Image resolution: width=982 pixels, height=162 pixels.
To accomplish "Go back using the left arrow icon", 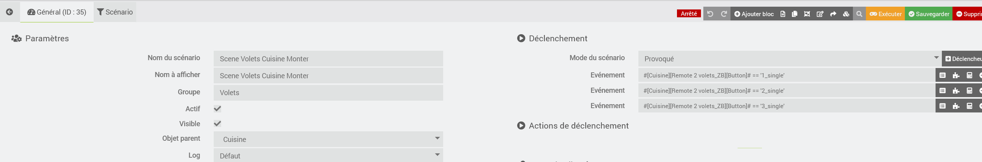I will [x=9, y=12].
